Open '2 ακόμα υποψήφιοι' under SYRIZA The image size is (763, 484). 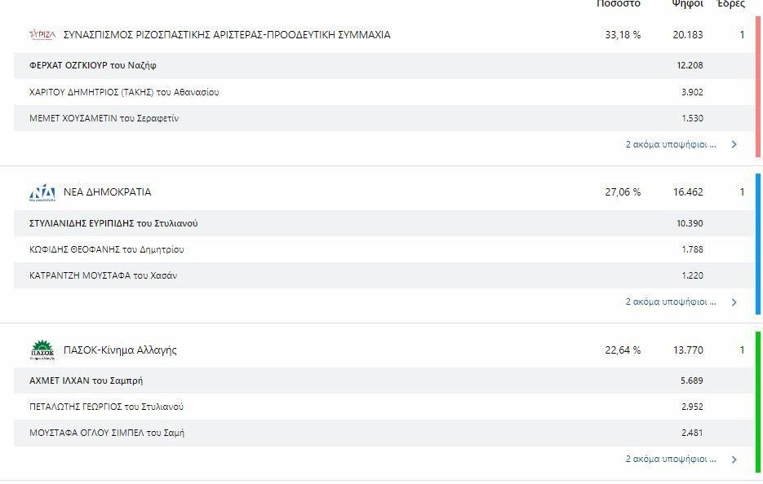pos(671,144)
